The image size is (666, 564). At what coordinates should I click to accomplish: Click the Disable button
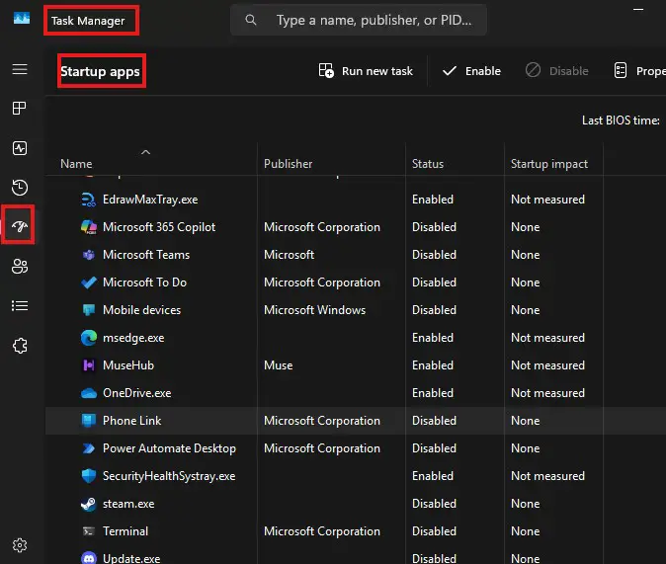(x=556, y=71)
